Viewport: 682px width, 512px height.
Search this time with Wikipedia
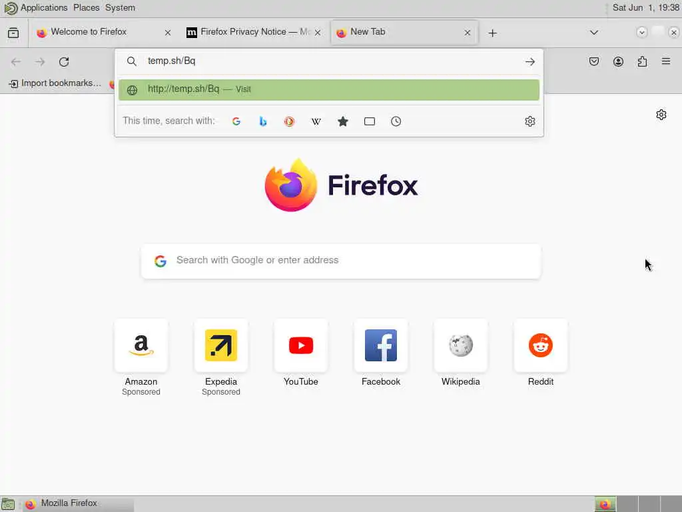point(316,121)
